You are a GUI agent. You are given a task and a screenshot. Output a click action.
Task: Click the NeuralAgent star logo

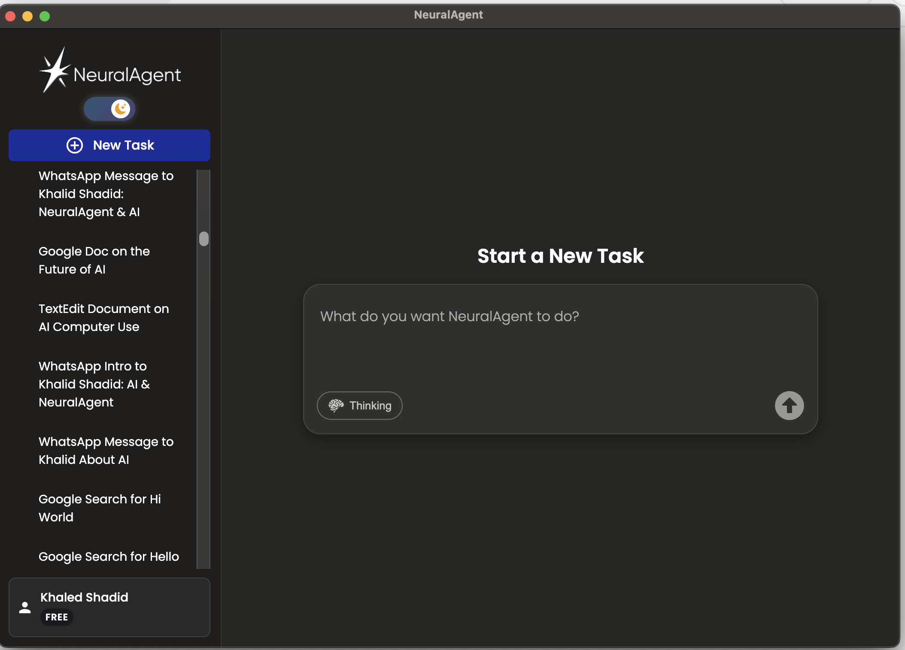(55, 71)
